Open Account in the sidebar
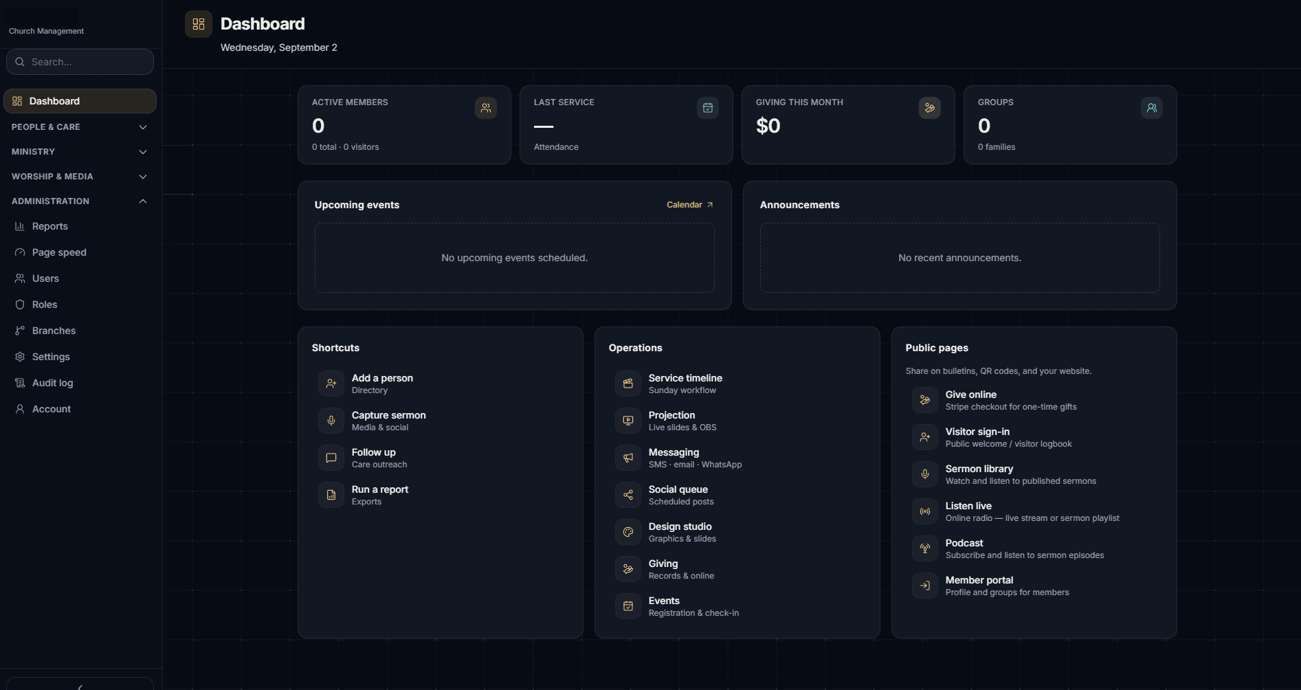This screenshot has height=690, width=1301. [x=80, y=409]
